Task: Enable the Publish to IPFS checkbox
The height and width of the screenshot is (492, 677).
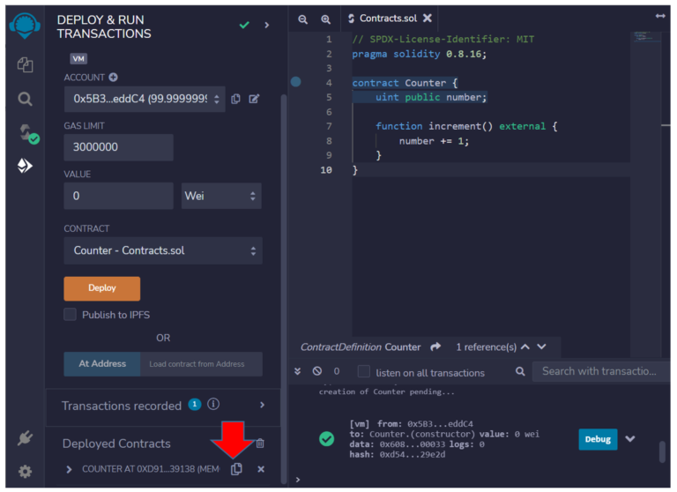Action: [x=71, y=315]
